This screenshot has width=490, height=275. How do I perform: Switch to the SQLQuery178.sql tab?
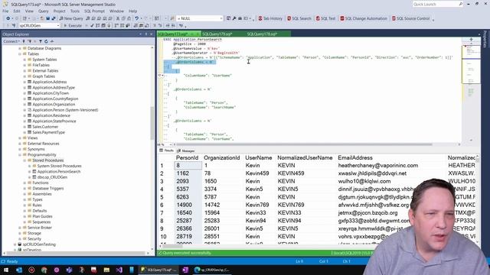point(262,34)
